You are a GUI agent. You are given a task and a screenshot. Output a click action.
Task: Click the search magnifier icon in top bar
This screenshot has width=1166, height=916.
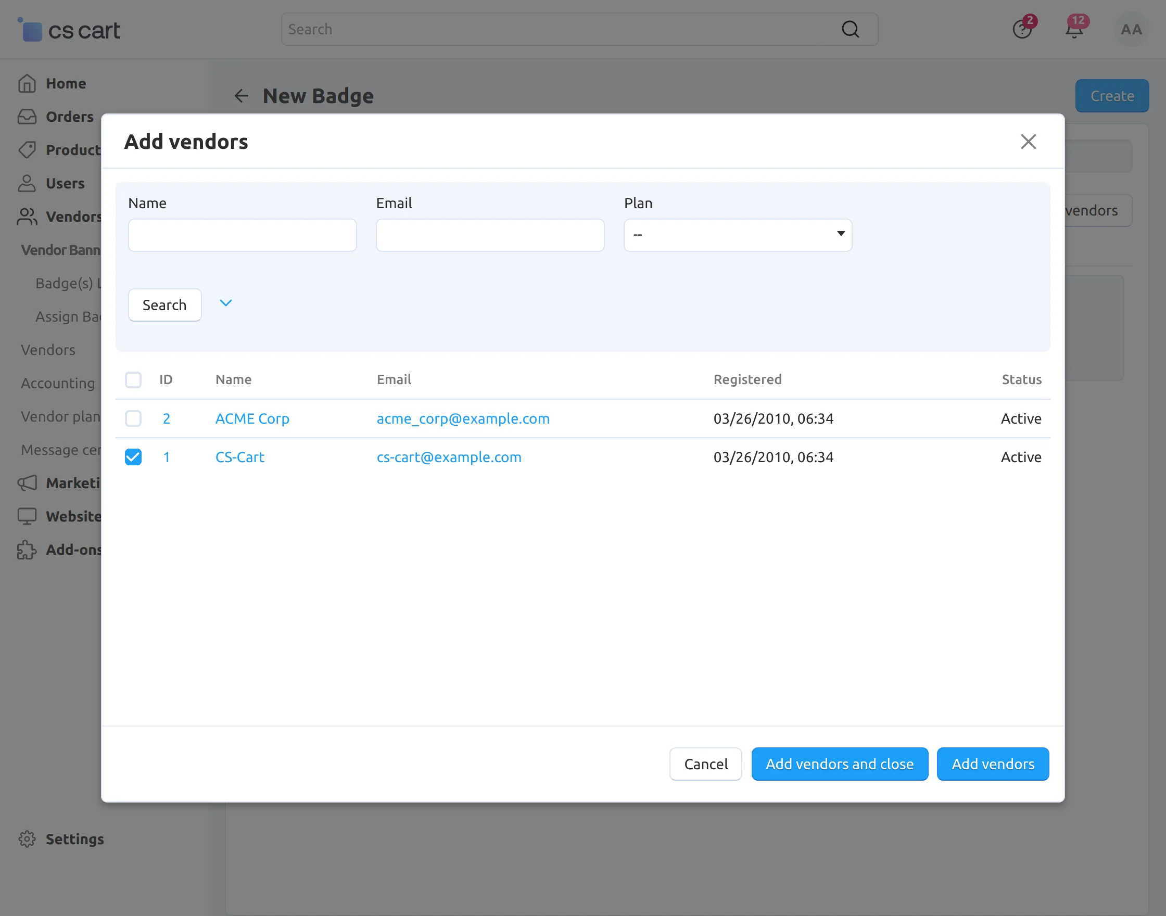point(850,30)
